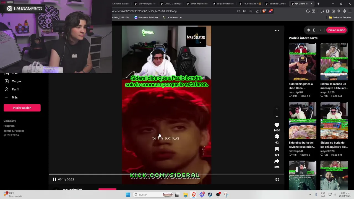Click the sidebar Iniciar sesión button
354x199 pixels.
(22, 108)
